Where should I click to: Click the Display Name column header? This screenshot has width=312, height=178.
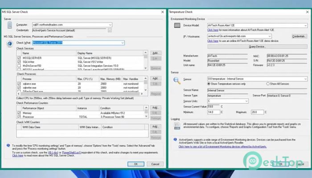[110, 53]
